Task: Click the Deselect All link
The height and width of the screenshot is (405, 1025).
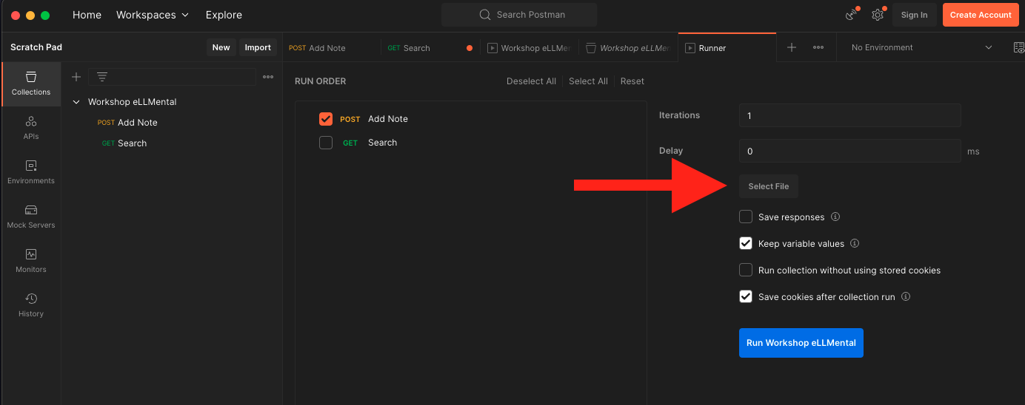Action: 531,81
